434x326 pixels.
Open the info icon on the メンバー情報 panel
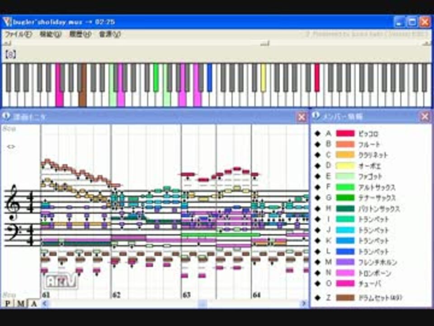[315, 116]
